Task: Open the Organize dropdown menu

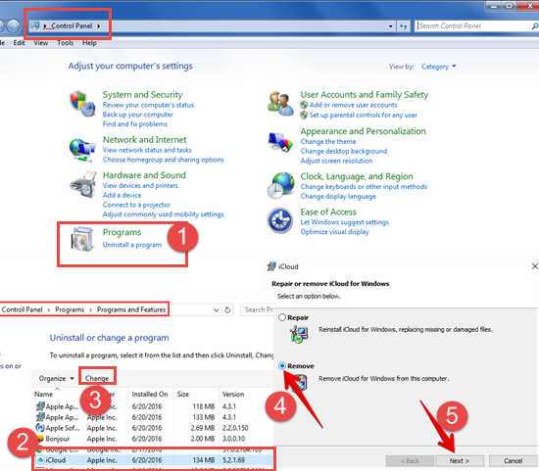Action: pos(57,378)
